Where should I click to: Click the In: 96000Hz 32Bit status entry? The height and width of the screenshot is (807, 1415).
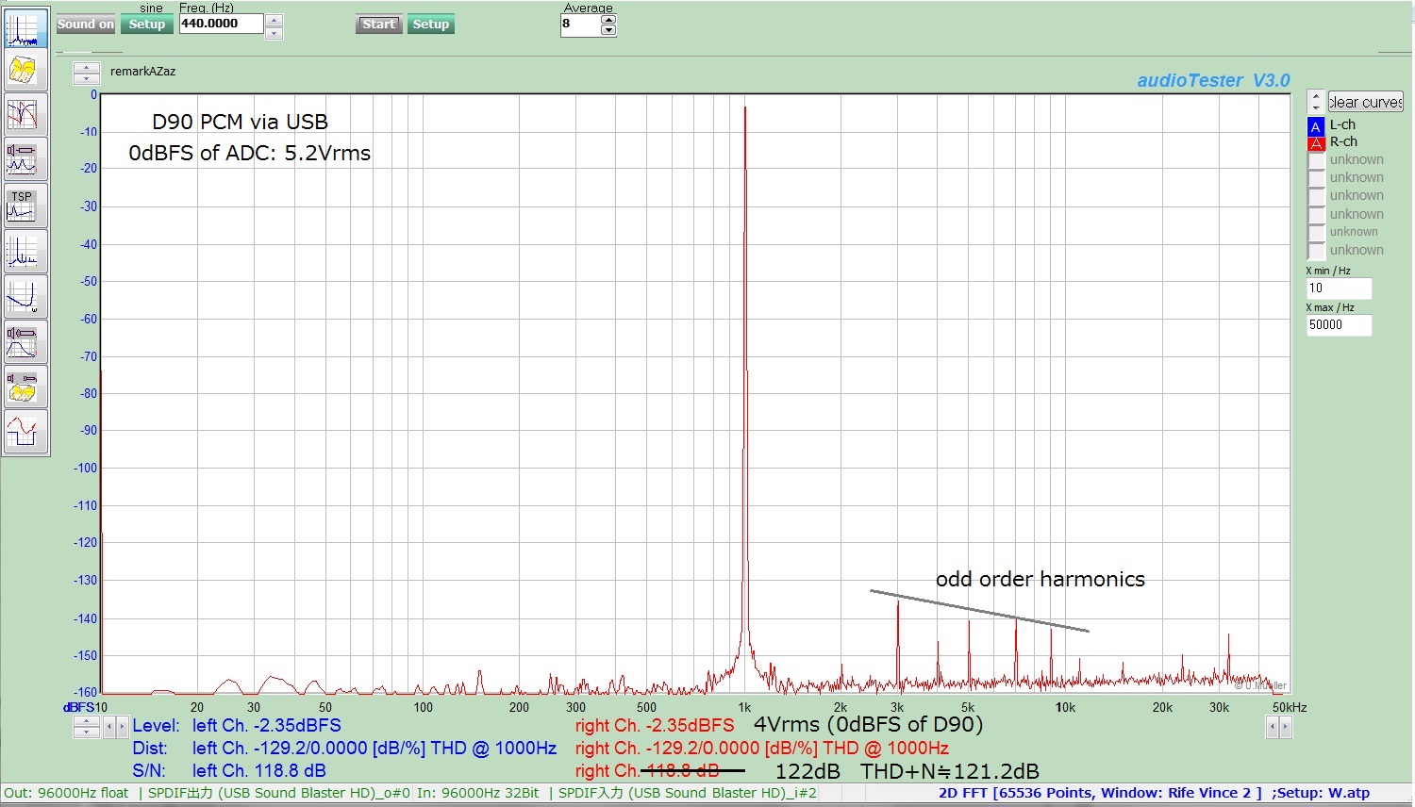tap(478, 793)
